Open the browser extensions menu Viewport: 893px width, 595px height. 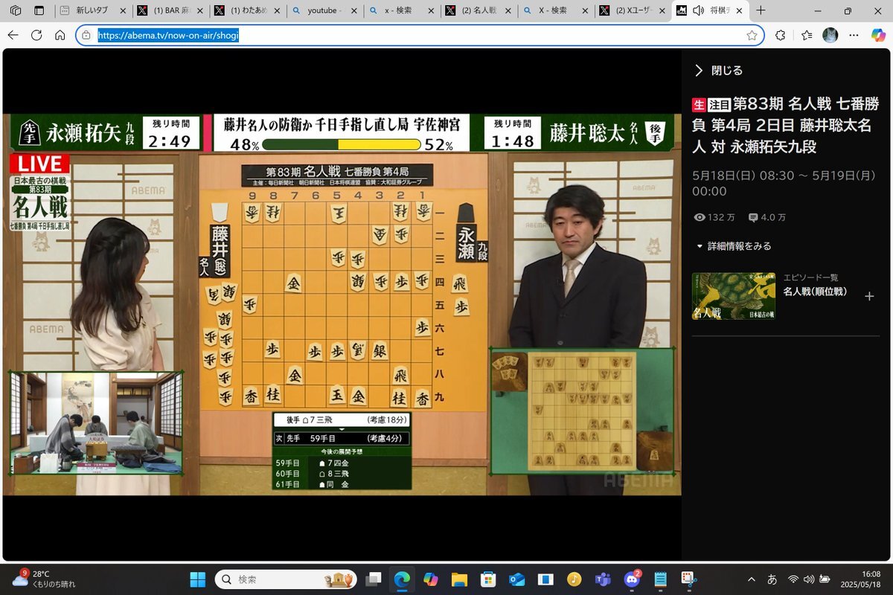[x=780, y=35]
